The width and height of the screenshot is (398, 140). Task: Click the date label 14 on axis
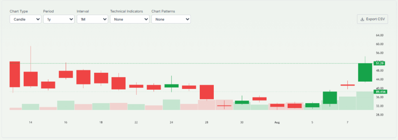30,123
